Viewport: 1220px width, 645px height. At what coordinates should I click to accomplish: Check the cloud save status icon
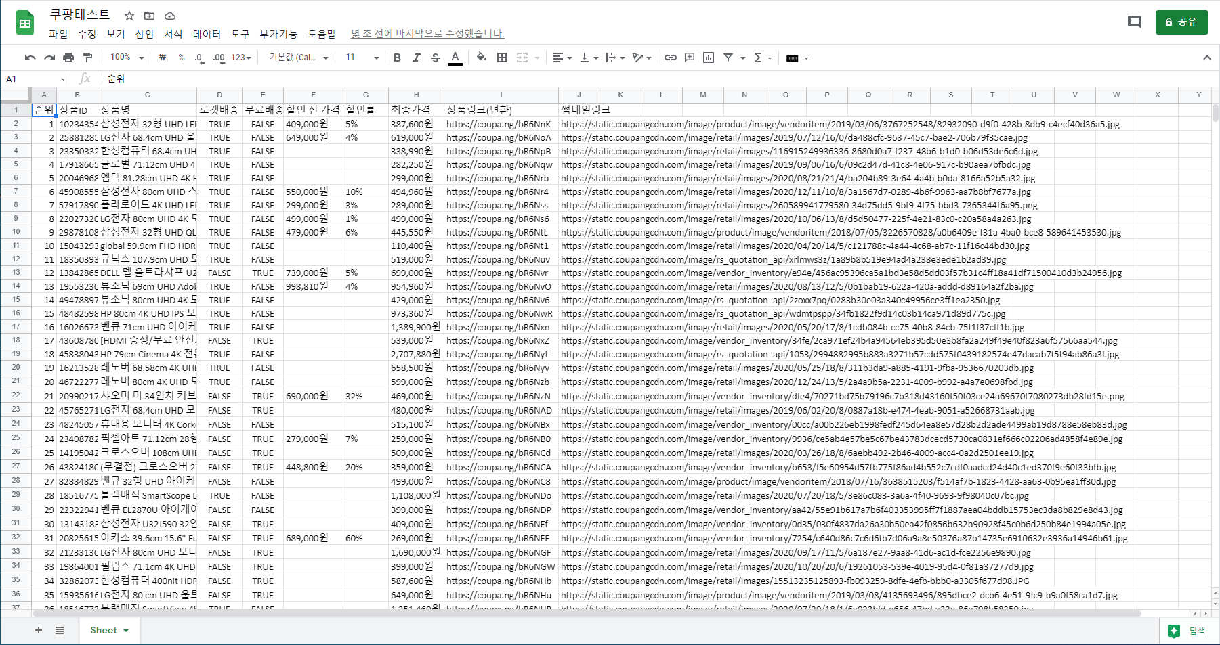click(x=170, y=16)
